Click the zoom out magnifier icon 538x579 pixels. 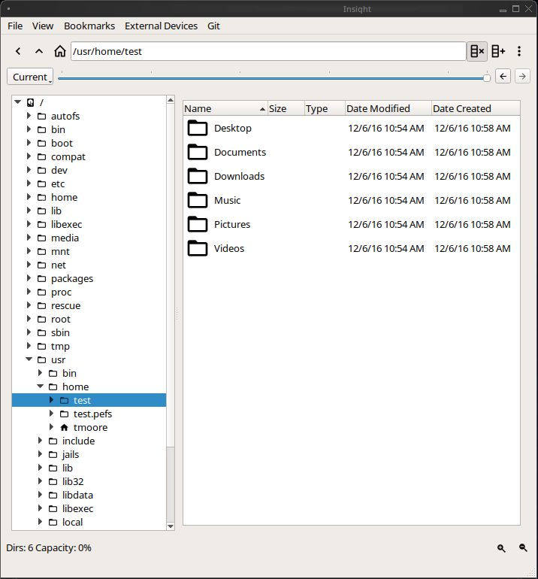[523, 548]
